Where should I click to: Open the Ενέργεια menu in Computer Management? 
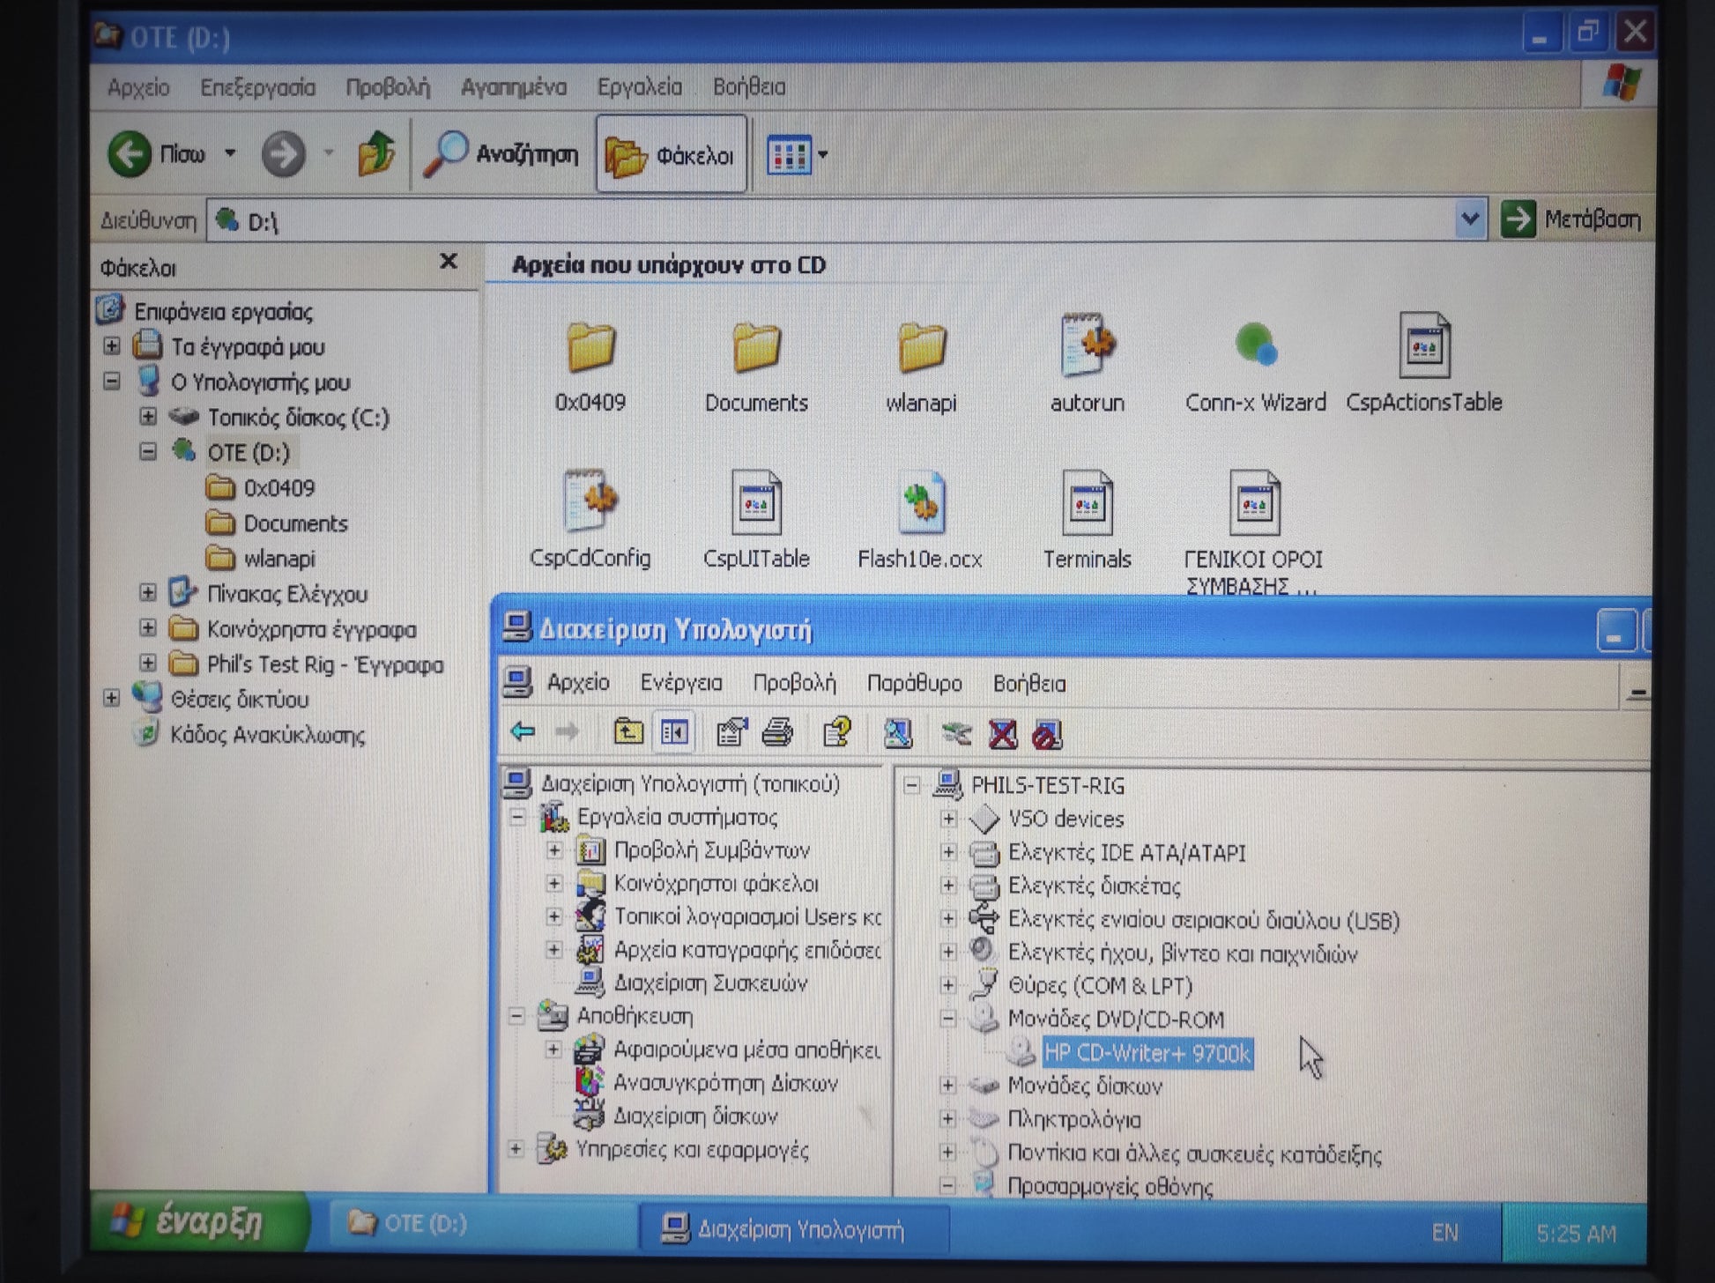(x=680, y=683)
